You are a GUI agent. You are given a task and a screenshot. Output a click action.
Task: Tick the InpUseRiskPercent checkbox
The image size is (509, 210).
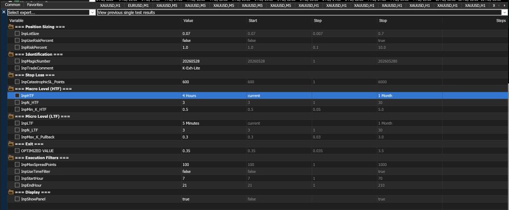pos(17,41)
